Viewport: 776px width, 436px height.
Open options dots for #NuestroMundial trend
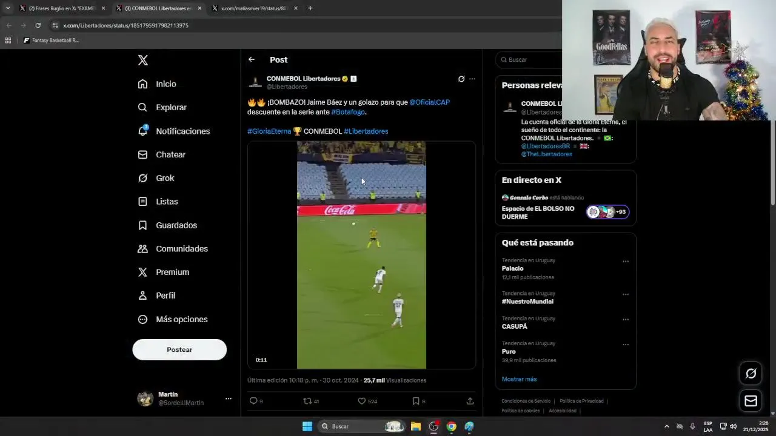[x=626, y=295]
